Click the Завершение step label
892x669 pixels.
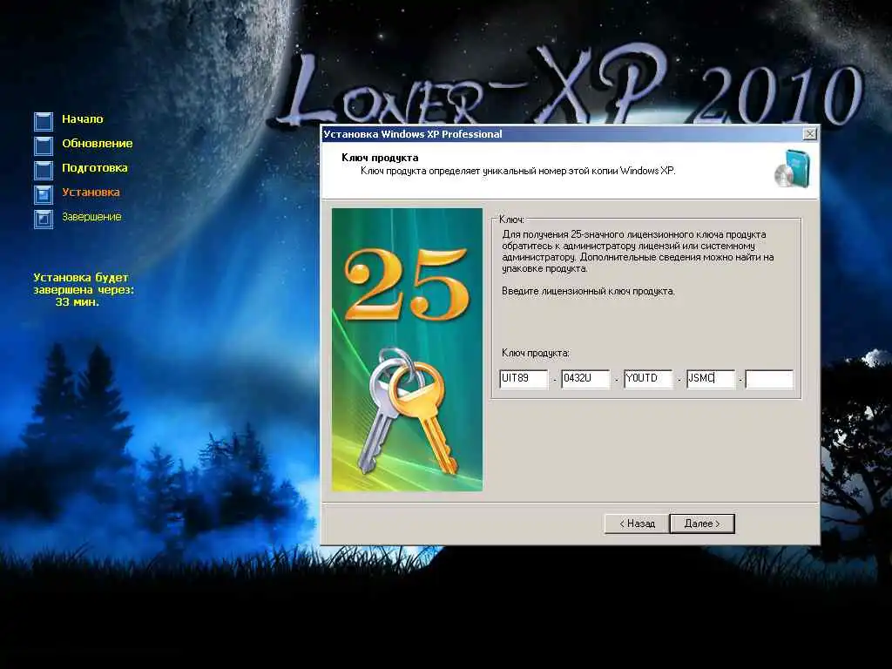point(91,217)
